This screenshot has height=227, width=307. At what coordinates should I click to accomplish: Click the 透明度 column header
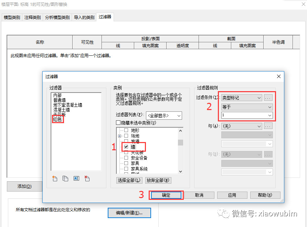coord(182,46)
